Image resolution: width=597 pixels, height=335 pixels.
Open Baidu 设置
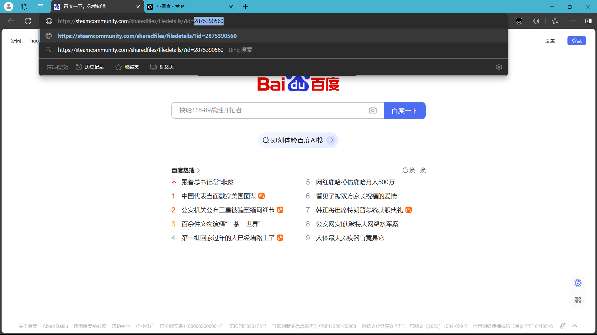(550, 41)
